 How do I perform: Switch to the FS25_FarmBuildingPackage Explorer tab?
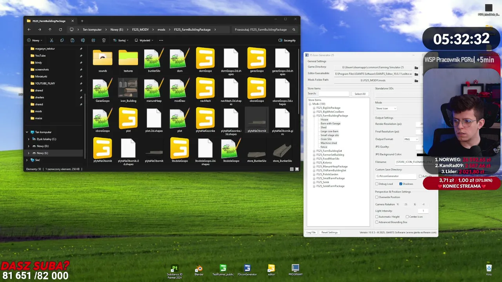point(49,21)
